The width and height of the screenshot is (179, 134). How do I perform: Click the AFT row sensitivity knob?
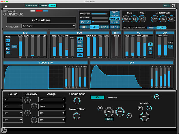tap(27, 100)
